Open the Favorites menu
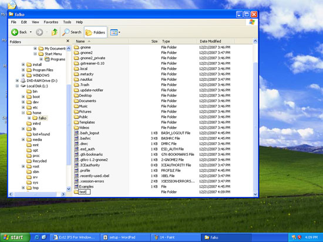The width and height of the screenshot is (323, 242). tap(51, 22)
